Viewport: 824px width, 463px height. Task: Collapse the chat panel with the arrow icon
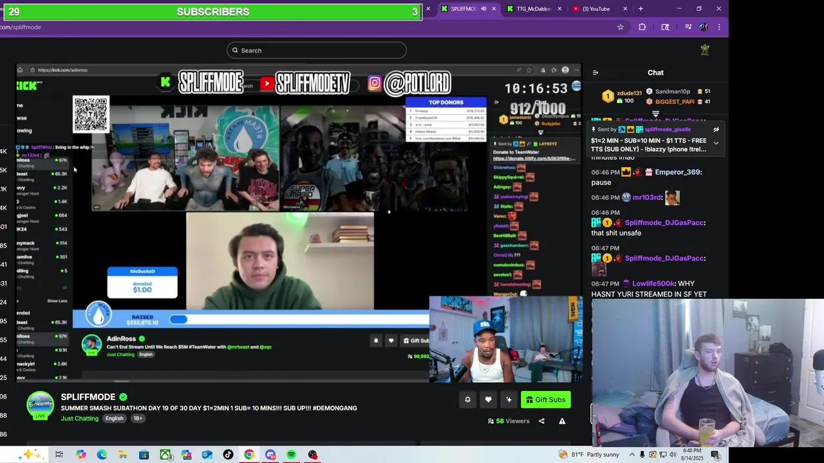pos(595,73)
